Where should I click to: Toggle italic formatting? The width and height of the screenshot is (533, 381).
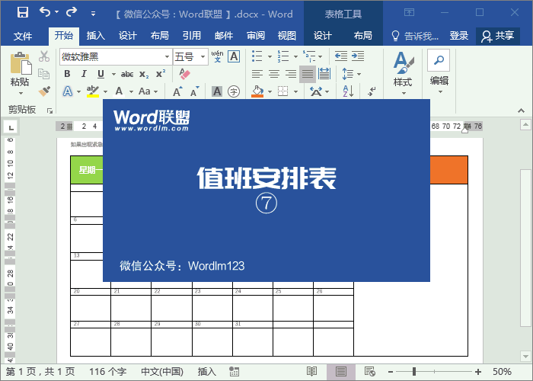(x=84, y=74)
